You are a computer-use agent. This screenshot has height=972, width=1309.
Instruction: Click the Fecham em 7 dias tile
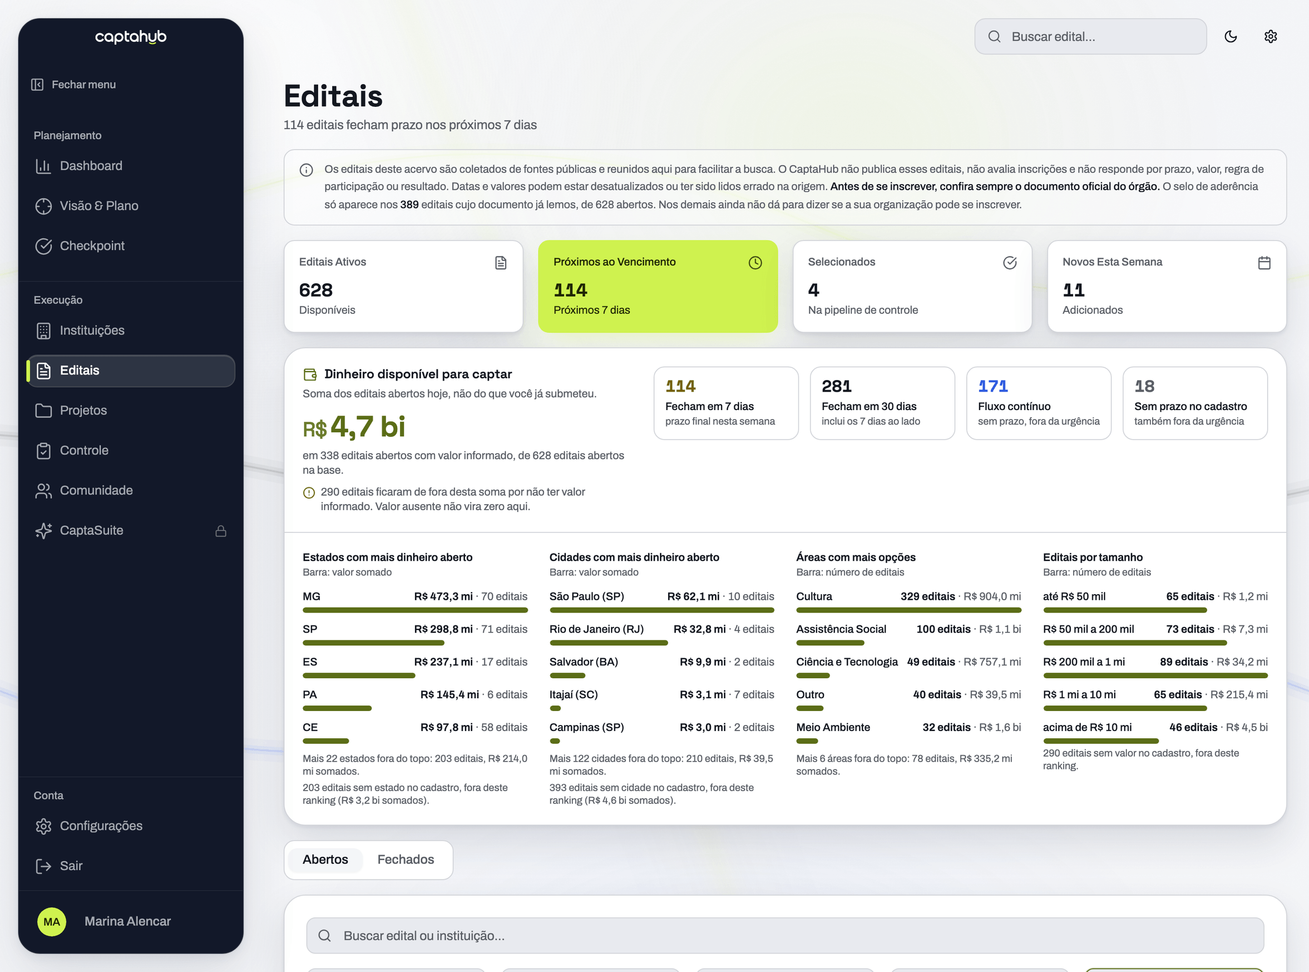pos(726,403)
